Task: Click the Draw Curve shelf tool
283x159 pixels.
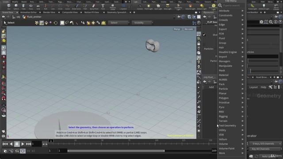Action: pos(76,7)
